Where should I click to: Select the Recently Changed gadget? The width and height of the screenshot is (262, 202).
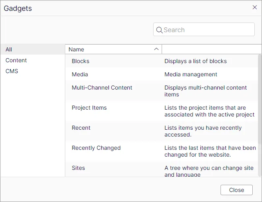coord(161,151)
